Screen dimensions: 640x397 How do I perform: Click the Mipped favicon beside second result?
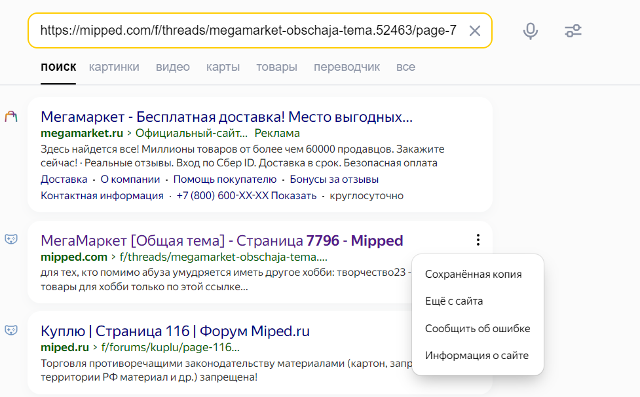(11, 239)
